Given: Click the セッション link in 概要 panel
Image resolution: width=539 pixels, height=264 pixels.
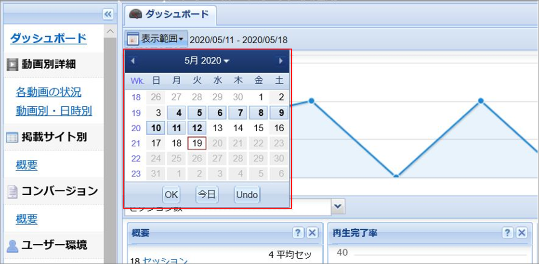Looking at the screenshot, I should click(x=165, y=260).
